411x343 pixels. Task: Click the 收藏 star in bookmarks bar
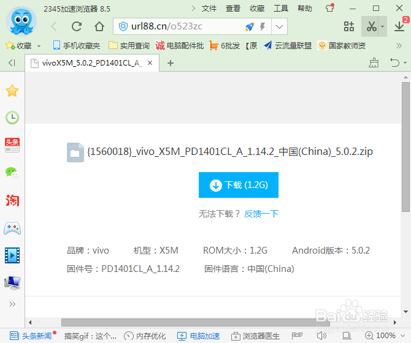pyautogui.click(x=18, y=46)
